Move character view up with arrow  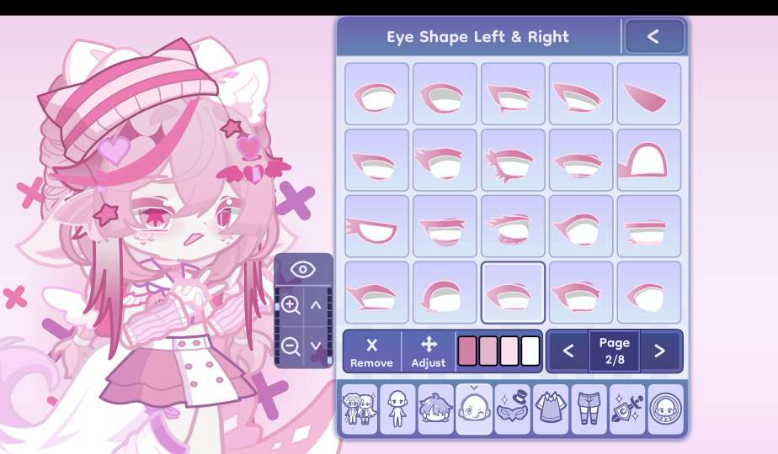coord(316,305)
